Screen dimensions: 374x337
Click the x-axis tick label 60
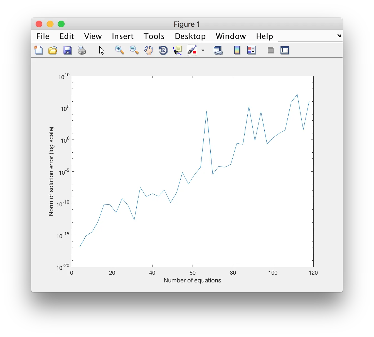(192, 273)
